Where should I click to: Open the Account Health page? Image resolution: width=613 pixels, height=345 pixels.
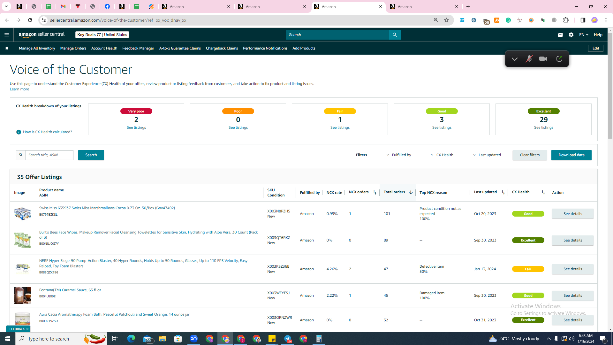pos(104,48)
